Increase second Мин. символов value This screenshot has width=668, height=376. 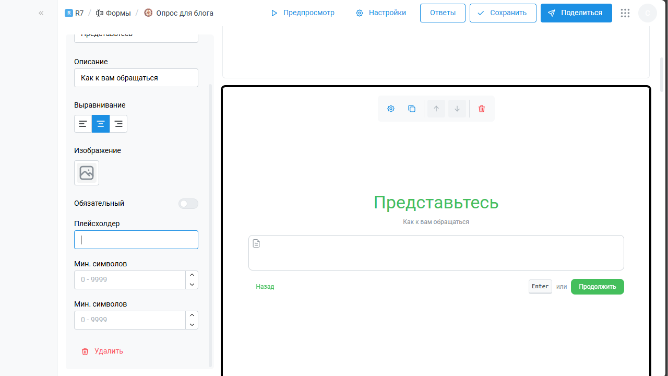[x=192, y=315]
